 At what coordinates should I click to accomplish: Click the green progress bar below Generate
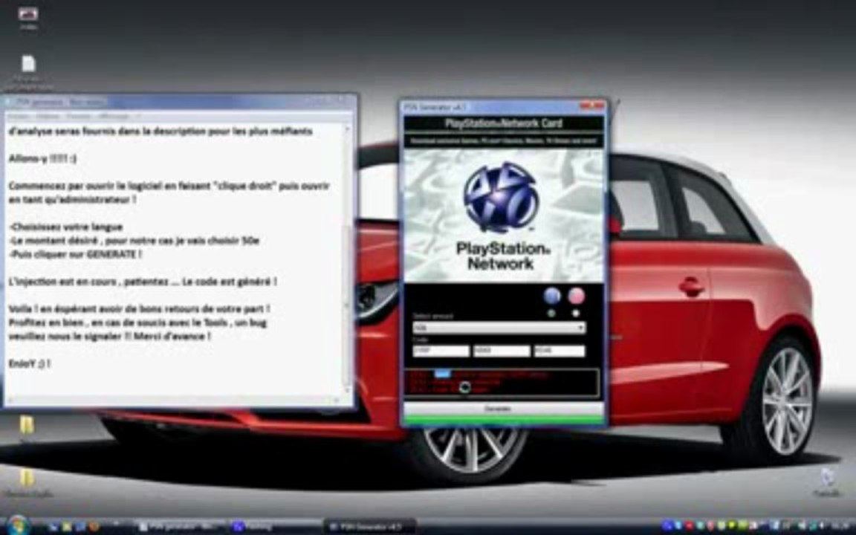point(503,420)
